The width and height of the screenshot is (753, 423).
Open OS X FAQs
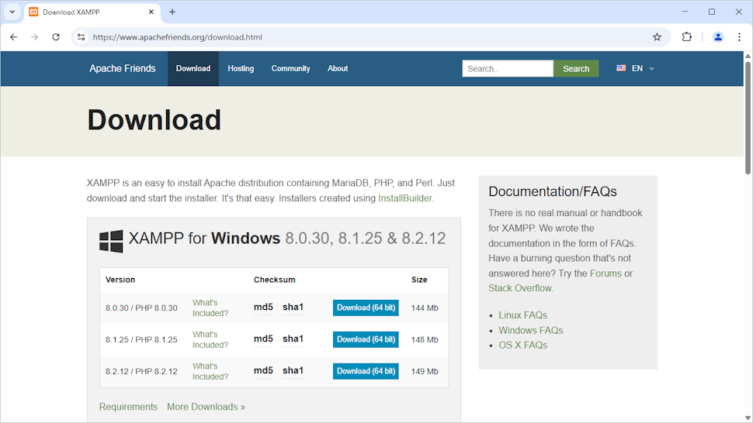[522, 345]
